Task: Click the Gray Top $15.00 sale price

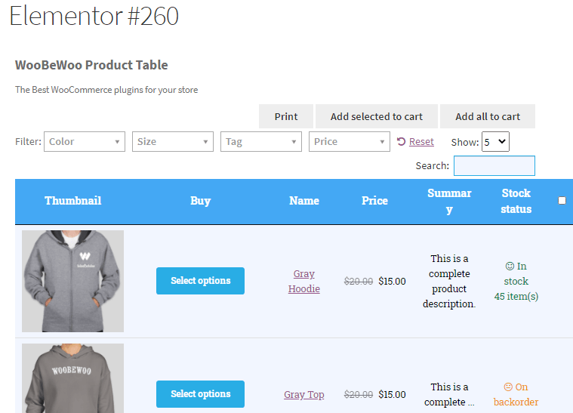Action: (392, 394)
